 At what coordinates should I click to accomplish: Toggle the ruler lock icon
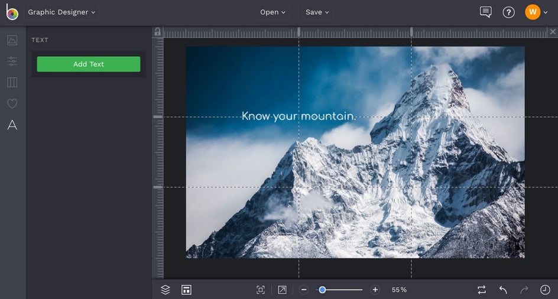(x=157, y=32)
